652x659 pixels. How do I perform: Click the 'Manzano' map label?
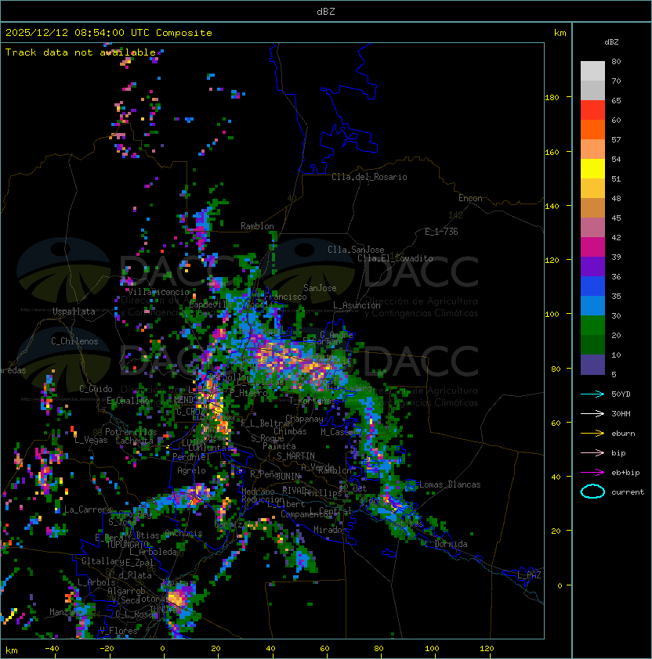[x=66, y=612]
